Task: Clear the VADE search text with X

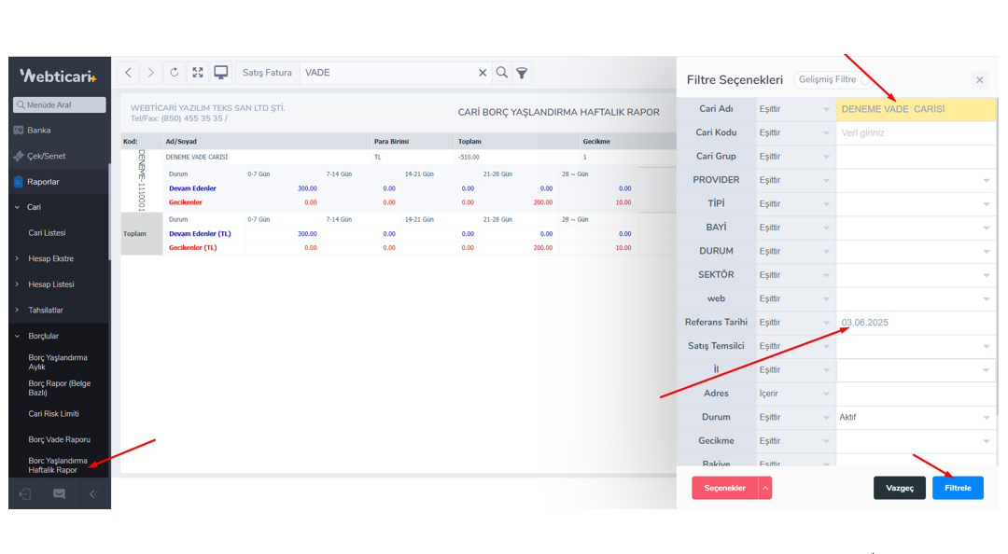Action: click(483, 73)
